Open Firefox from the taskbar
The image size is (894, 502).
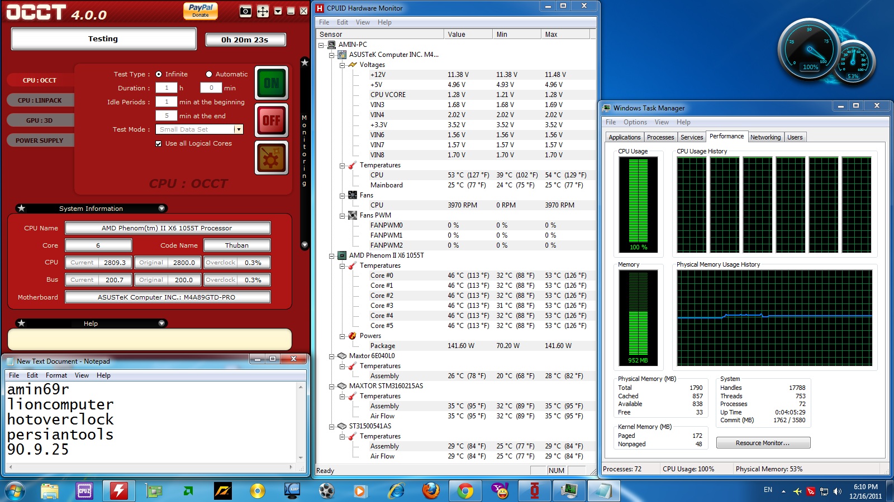coord(430,491)
